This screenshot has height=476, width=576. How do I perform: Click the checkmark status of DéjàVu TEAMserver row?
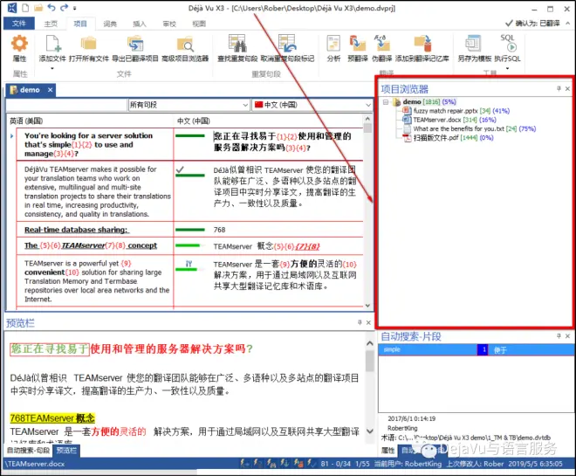tap(180, 169)
